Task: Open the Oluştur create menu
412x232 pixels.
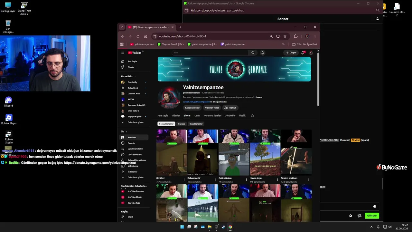Action: point(291,53)
